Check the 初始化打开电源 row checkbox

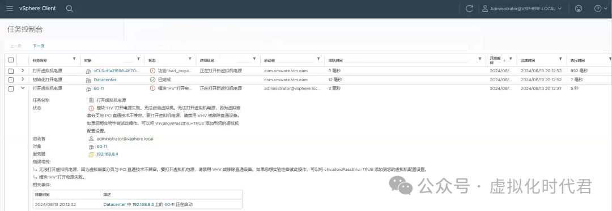click(11, 80)
